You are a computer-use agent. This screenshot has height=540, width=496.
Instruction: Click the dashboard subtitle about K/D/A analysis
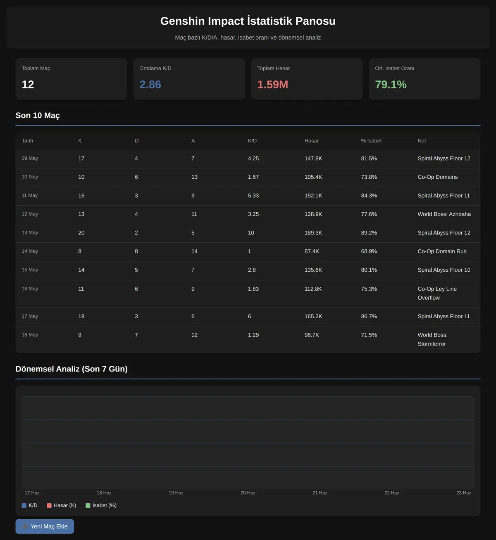(248, 38)
